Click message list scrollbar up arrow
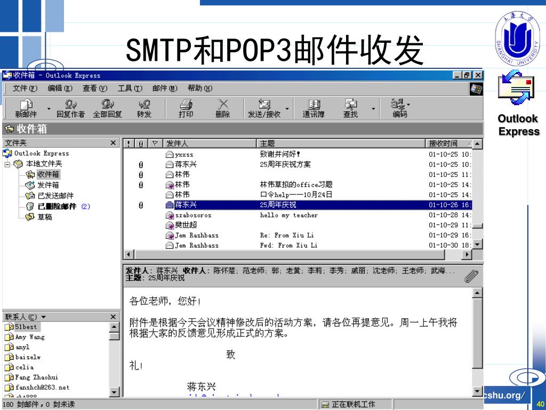 click(x=477, y=144)
